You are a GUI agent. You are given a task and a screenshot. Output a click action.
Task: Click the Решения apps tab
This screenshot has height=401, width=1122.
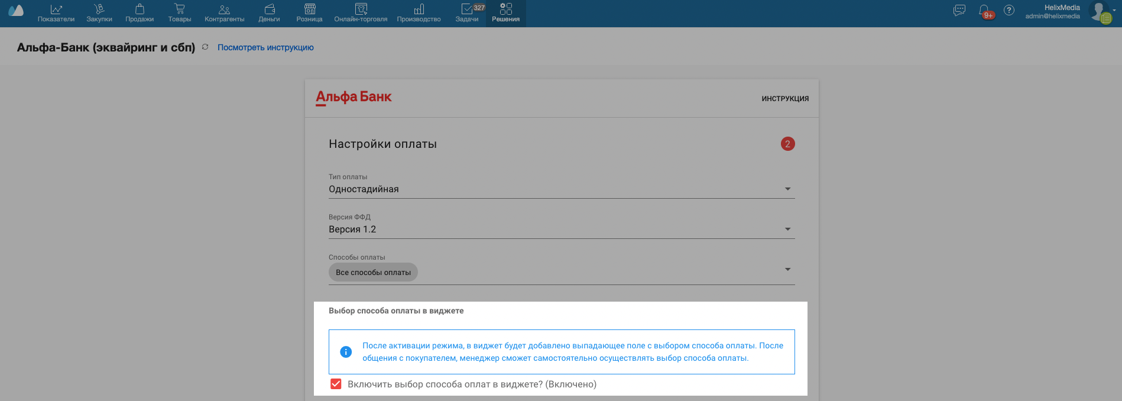pos(506,14)
